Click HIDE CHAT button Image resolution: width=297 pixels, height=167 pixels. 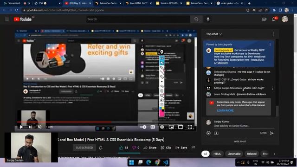[240, 141]
